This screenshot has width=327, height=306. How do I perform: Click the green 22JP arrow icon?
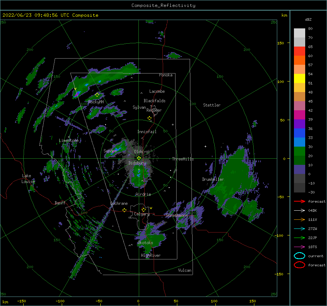coord(299,238)
